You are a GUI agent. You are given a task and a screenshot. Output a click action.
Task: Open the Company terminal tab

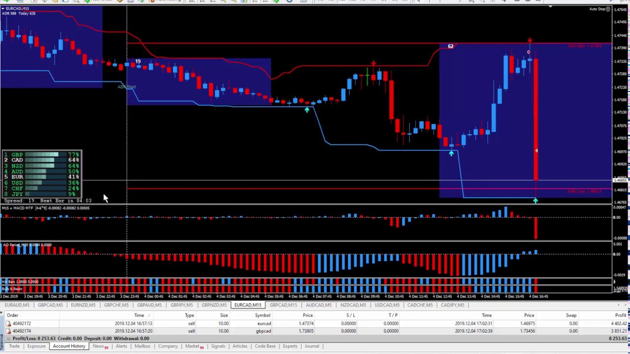(x=168, y=346)
